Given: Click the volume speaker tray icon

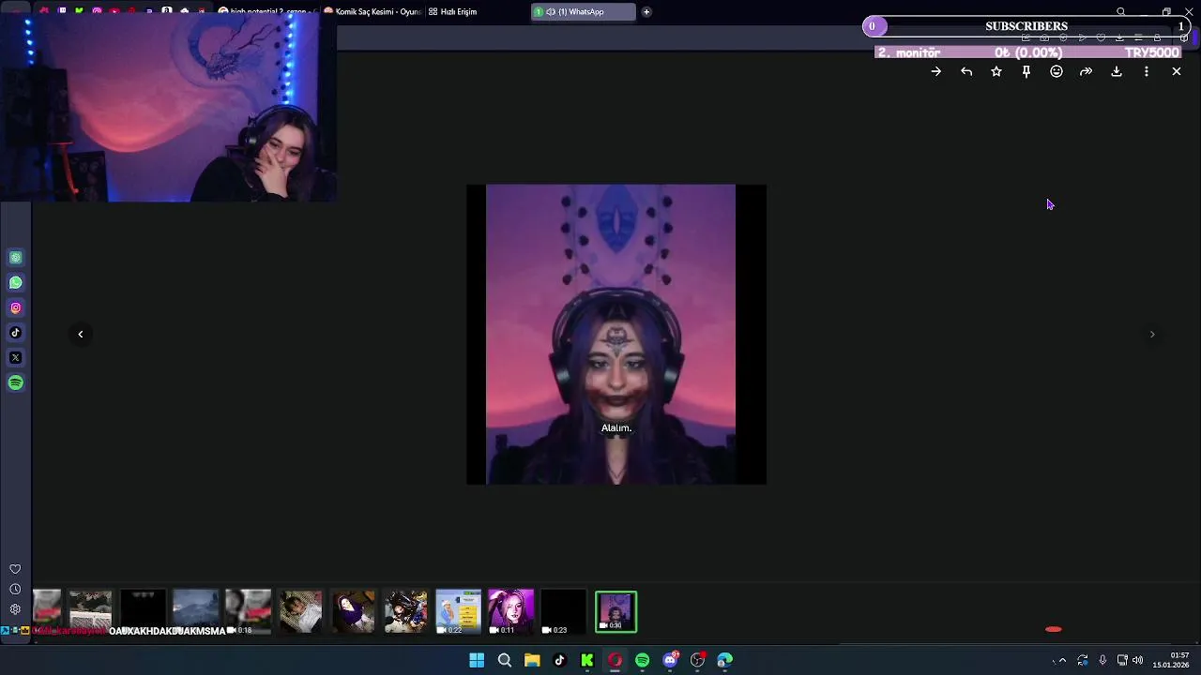Looking at the screenshot, I should 1137,660.
